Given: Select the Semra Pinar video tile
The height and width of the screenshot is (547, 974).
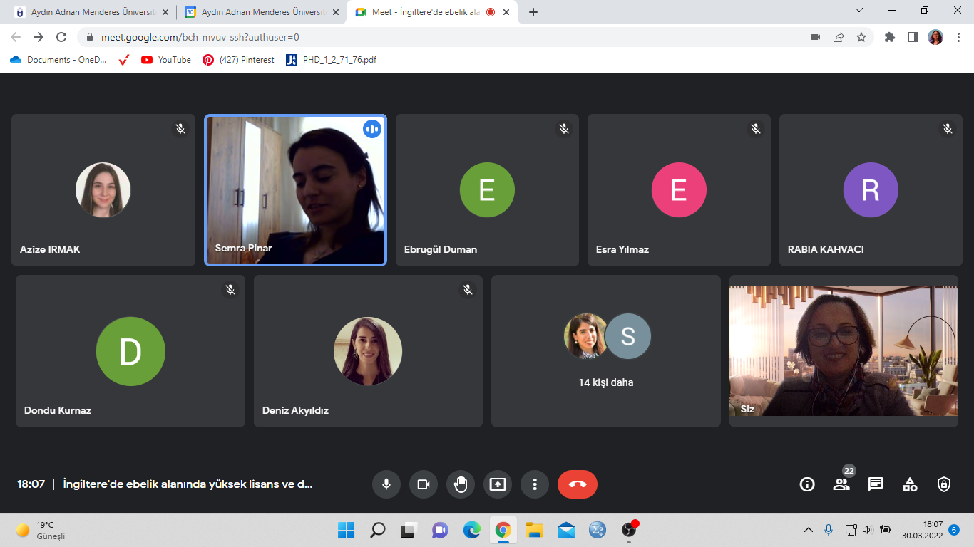Looking at the screenshot, I should [295, 190].
